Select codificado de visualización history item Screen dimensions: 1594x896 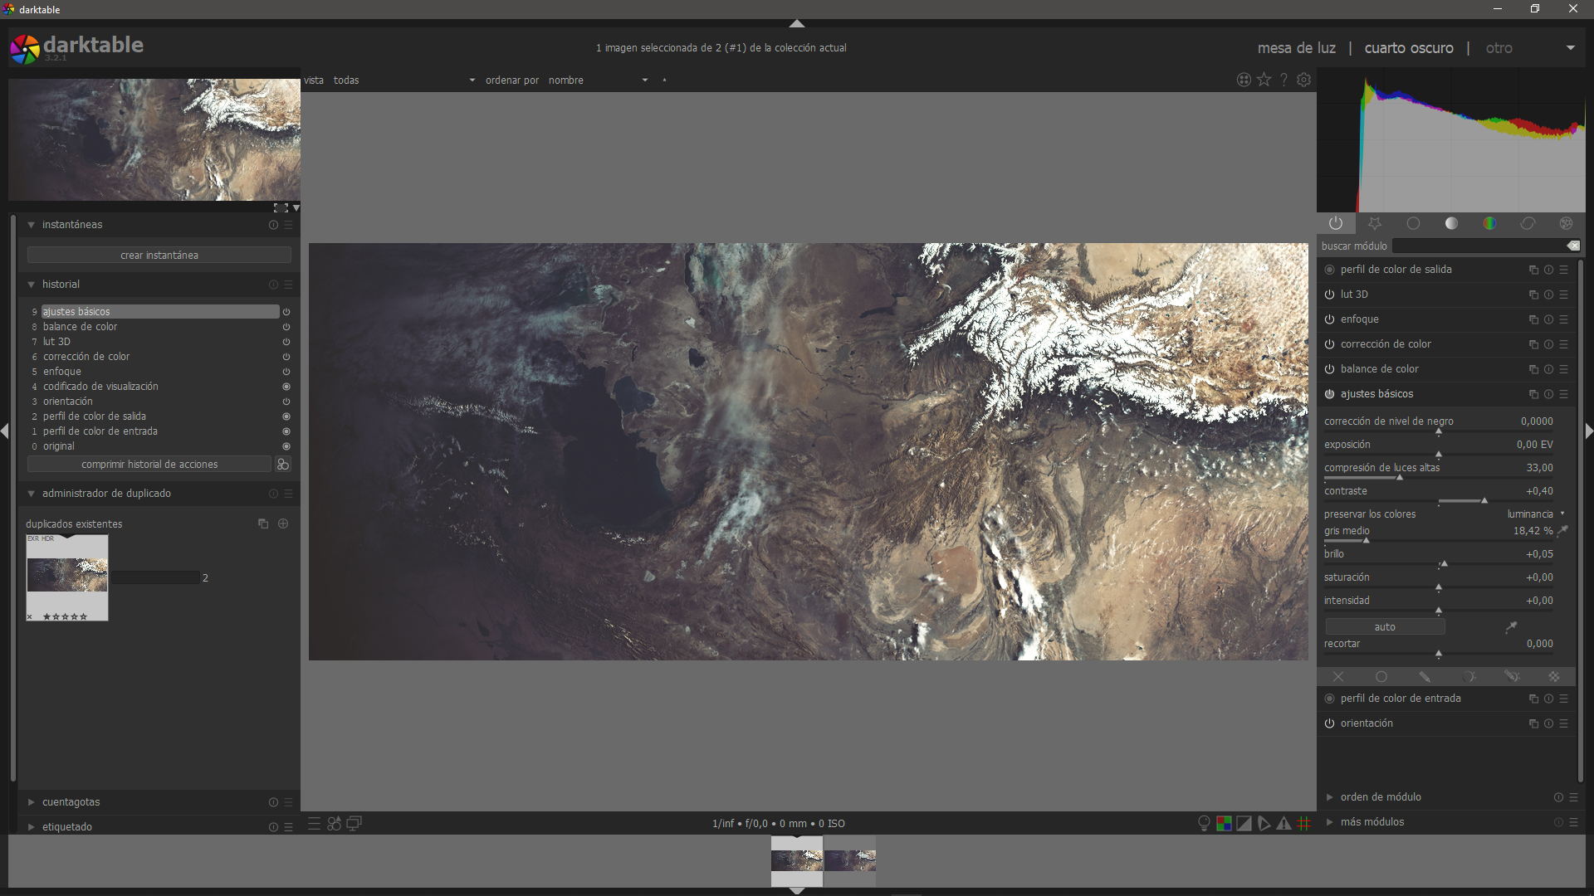(x=100, y=387)
